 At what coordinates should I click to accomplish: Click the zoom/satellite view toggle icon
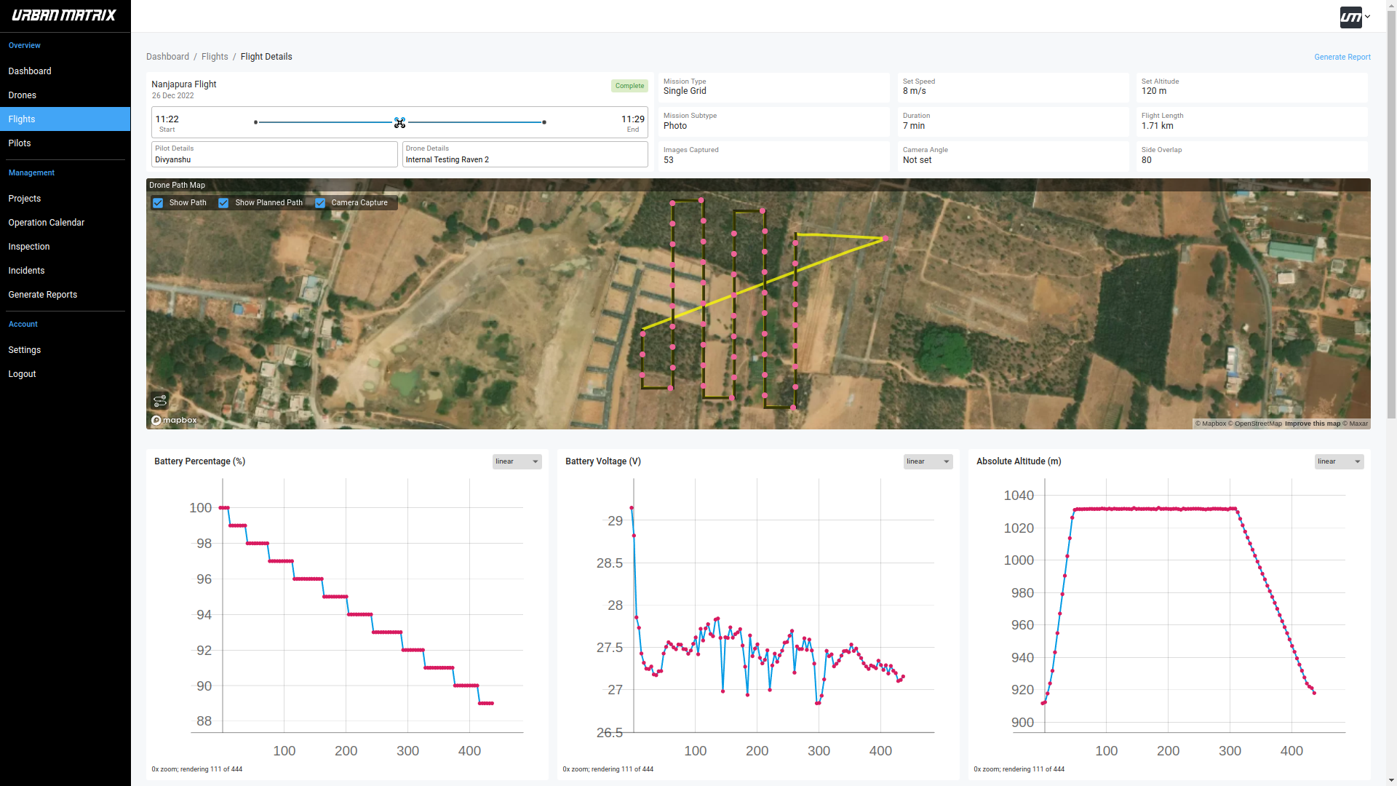tap(160, 400)
